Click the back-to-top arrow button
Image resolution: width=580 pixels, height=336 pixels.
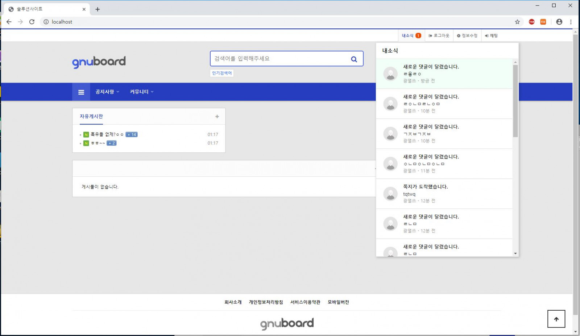[x=556, y=319]
